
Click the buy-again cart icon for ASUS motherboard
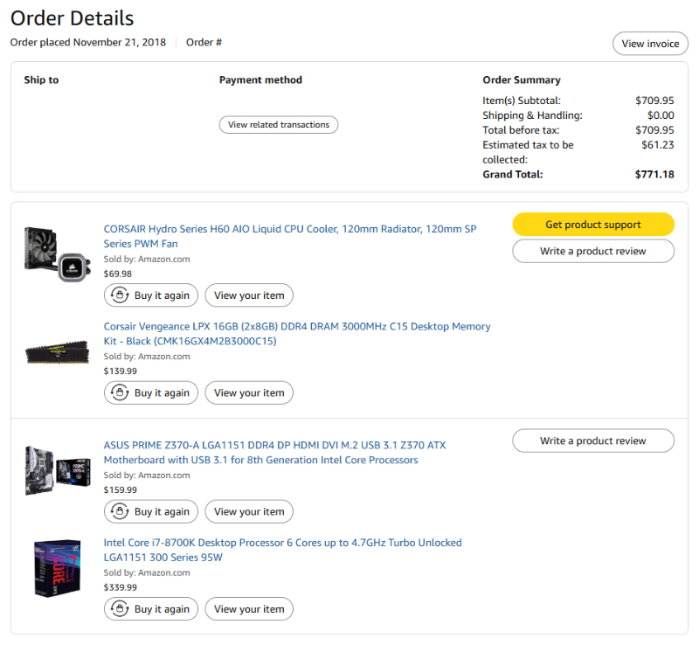(119, 512)
